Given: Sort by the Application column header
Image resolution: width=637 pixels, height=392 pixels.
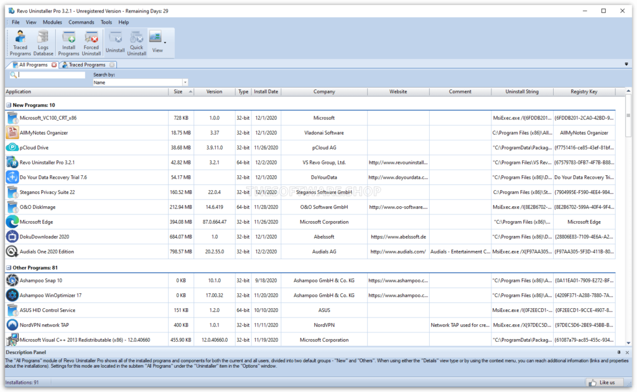Looking at the screenshot, I should [x=86, y=92].
